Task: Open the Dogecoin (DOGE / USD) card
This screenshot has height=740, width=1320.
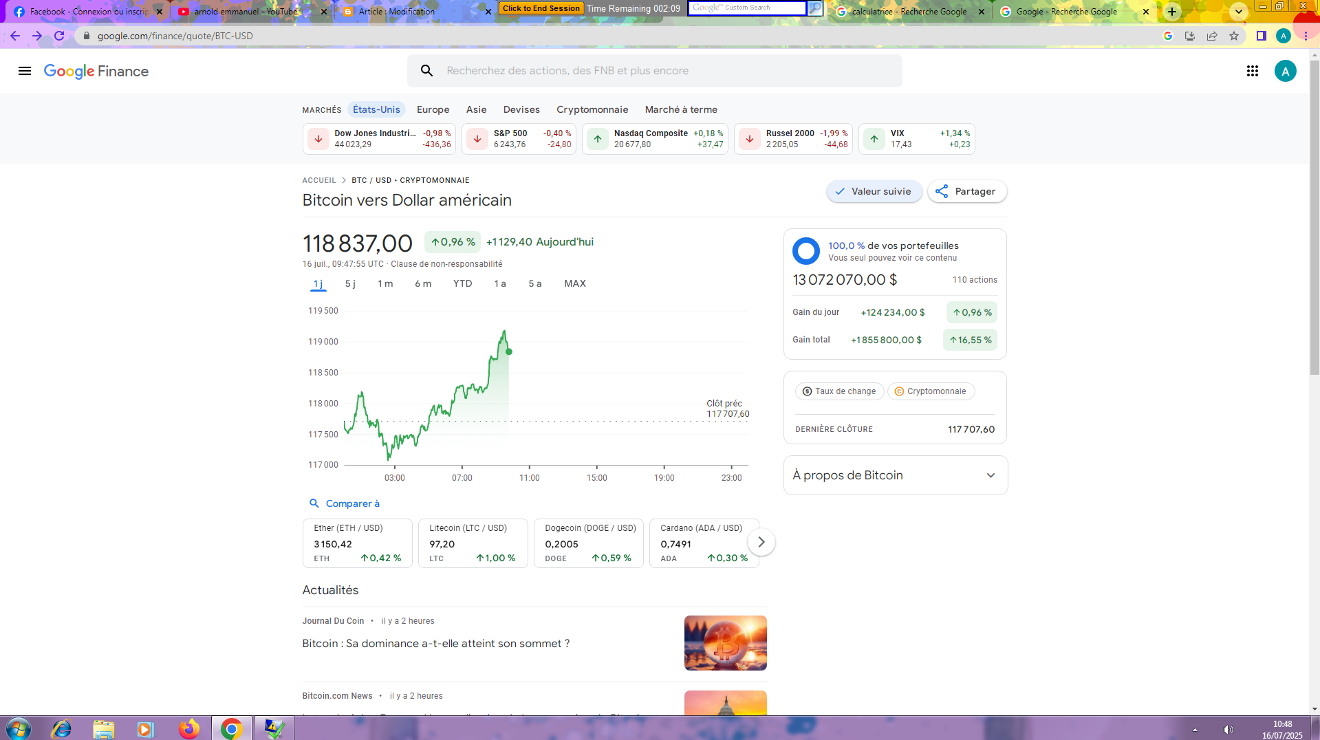Action: pos(589,543)
